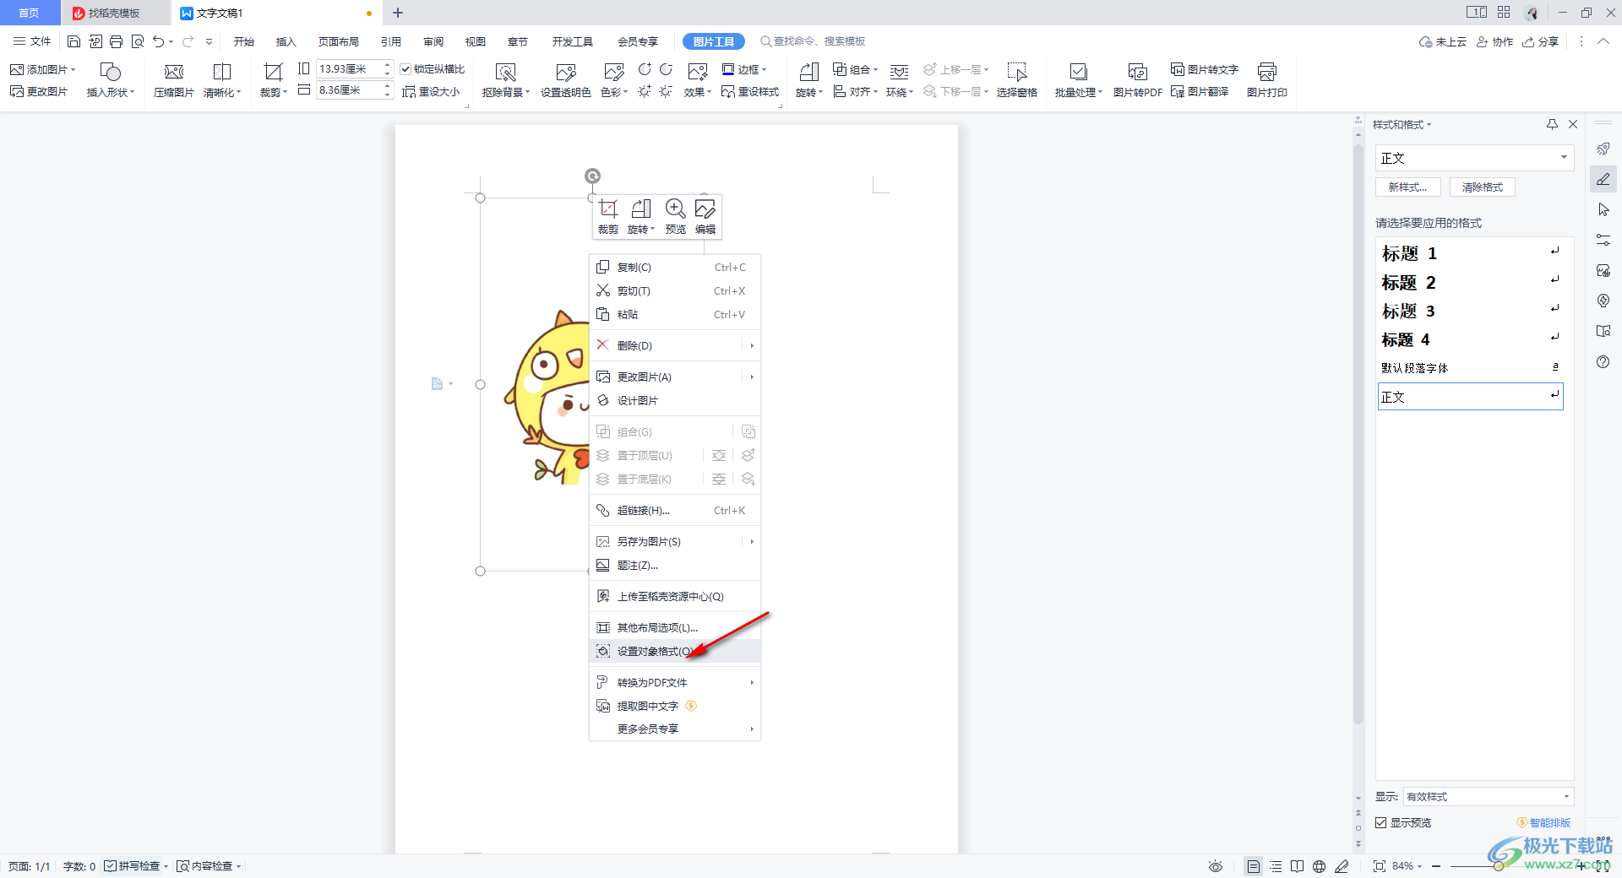Click the Undo icon
The height and width of the screenshot is (878, 1622).
click(158, 41)
